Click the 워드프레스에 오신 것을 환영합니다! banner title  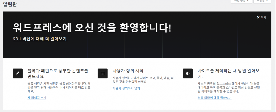click(92, 28)
